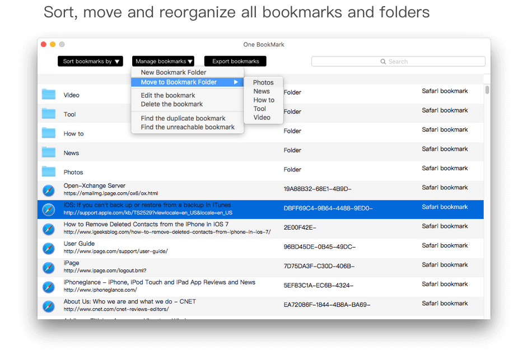The image size is (532, 354).
Task: Click the Photos folder icon
Action: click(49, 171)
